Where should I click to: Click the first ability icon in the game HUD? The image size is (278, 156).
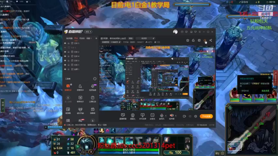102,140
